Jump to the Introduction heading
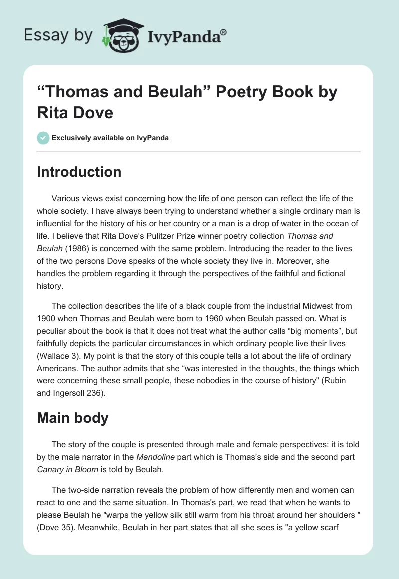This screenshot has width=399, height=579. tap(79, 172)
